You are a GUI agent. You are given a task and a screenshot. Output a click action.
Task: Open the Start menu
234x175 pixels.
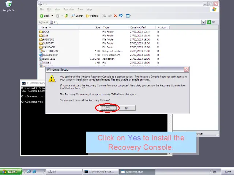click(x=11, y=172)
